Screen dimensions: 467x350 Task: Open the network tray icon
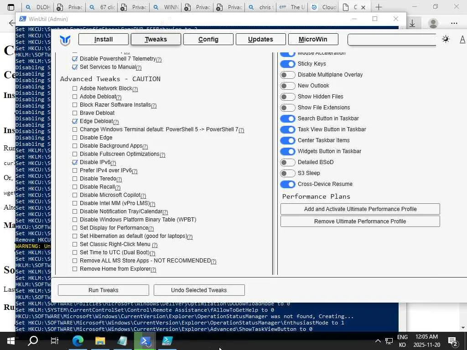point(389,341)
